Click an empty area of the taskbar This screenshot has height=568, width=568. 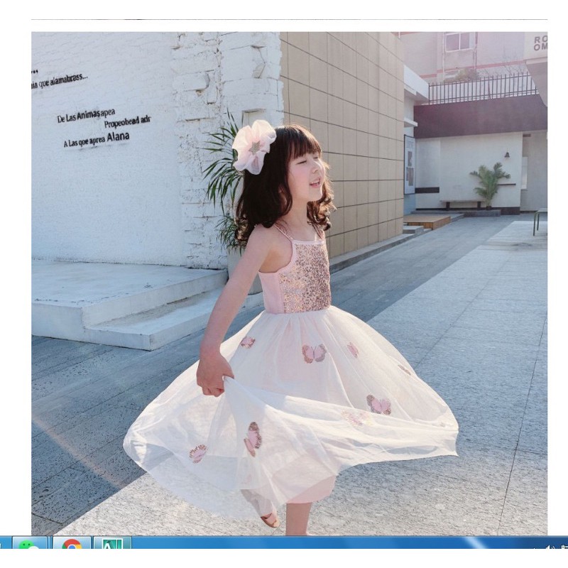tap(319, 544)
